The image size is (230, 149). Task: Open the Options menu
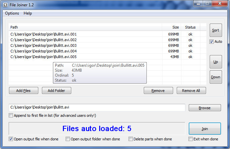12,13
